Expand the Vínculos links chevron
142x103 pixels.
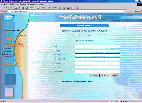click(141, 11)
